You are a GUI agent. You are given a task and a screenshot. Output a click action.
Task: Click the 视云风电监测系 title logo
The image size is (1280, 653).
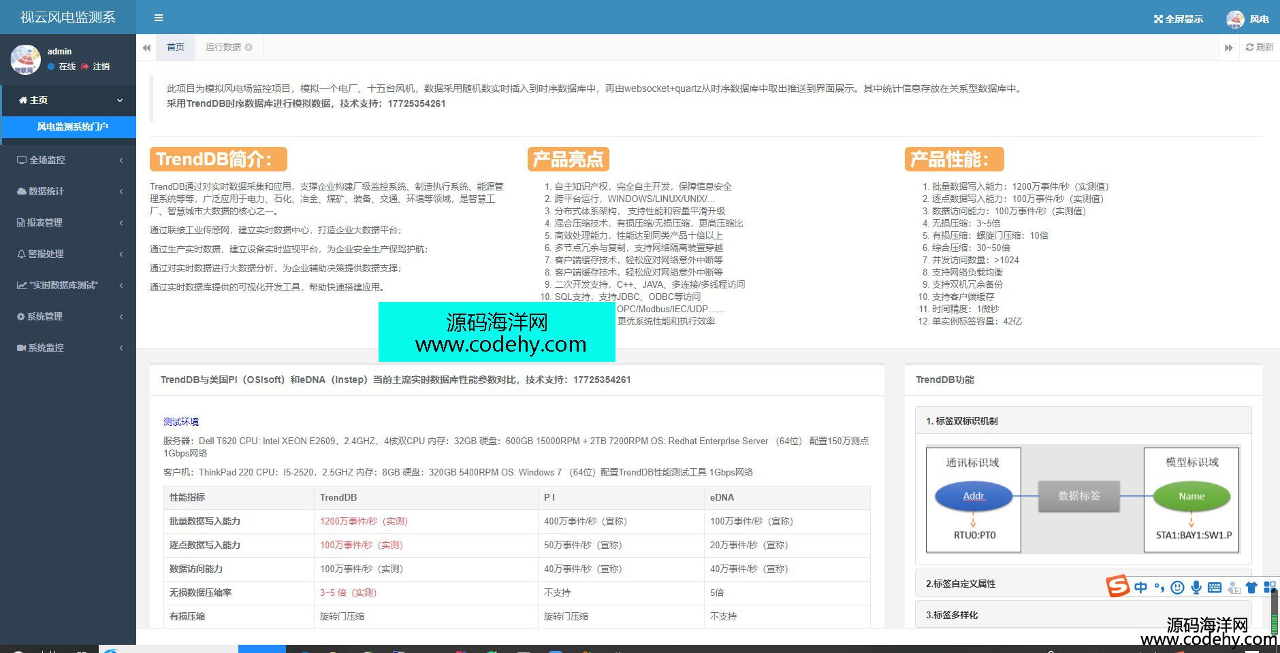pos(68,17)
